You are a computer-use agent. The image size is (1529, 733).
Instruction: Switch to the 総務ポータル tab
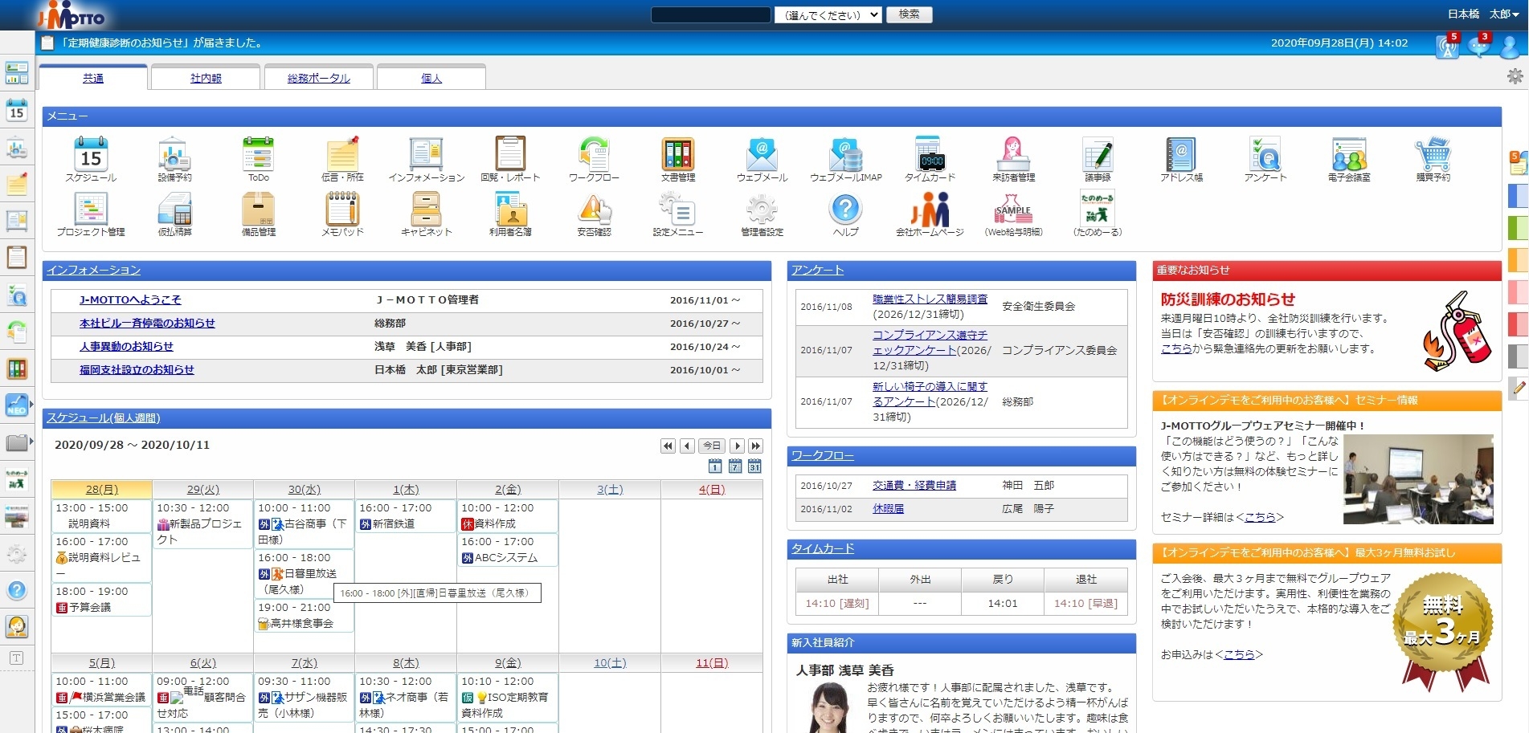click(318, 78)
